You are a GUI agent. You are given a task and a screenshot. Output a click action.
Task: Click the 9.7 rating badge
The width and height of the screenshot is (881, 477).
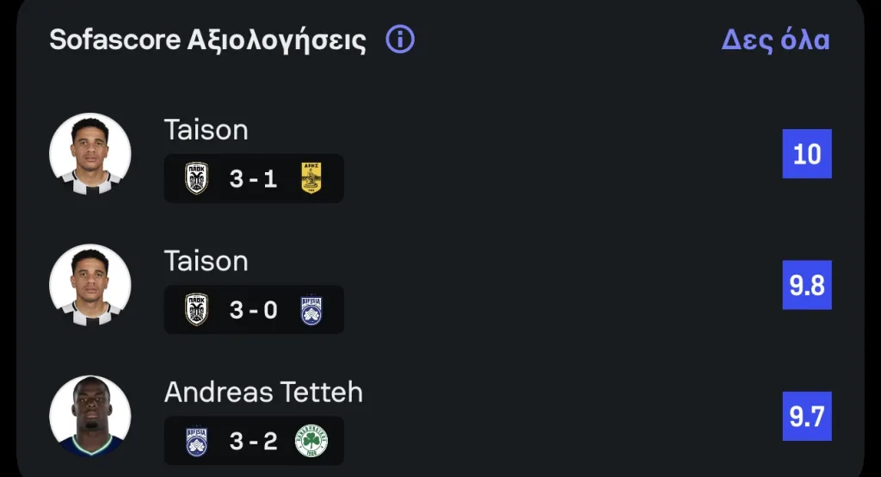click(x=807, y=416)
